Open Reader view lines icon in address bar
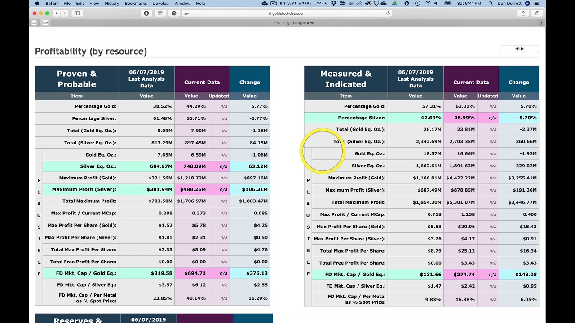This screenshot has height=323, width=575. pos(186,13)
